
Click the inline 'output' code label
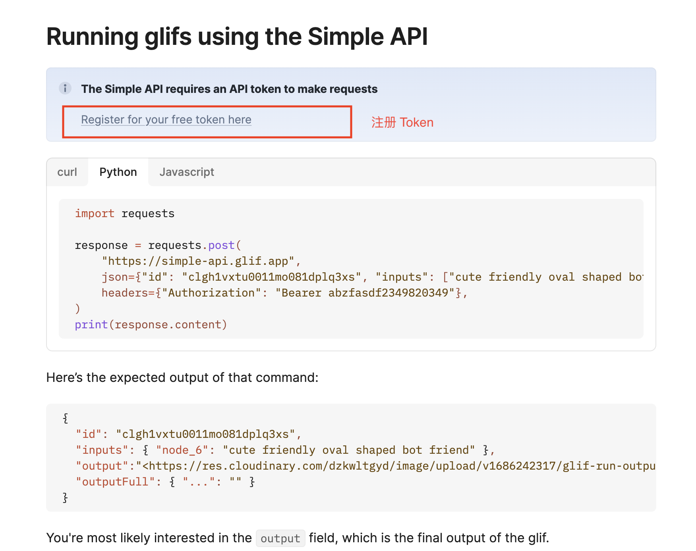(x=280, y=538)
